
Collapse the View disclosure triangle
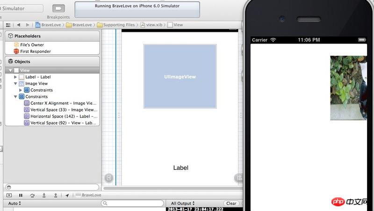[x=10, y=71]
